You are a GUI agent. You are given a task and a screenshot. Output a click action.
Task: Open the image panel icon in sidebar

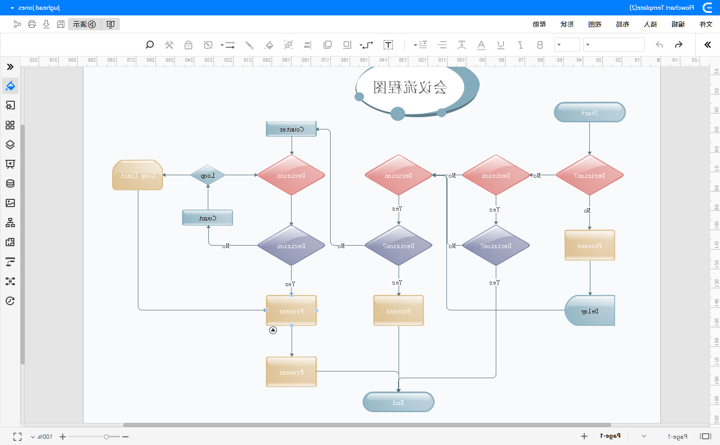10,203
